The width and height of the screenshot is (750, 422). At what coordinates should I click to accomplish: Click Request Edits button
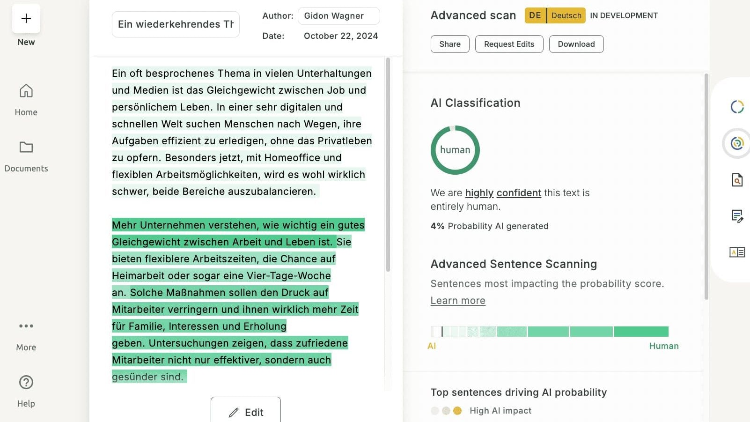[x=509, y=44]
